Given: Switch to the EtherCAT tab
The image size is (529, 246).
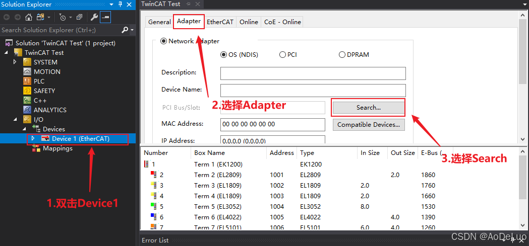Looking at the screenshot, I should click(x=220, y=22).
